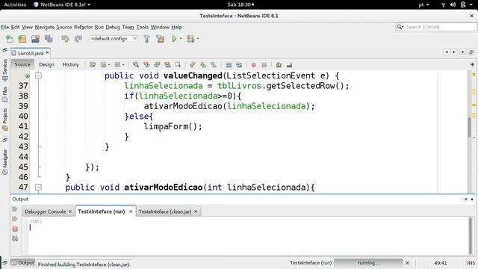Click the Uncomment editor toolbar icon
Screen dimensions: 478x269
pyautogui.click(x=289, y=65)
